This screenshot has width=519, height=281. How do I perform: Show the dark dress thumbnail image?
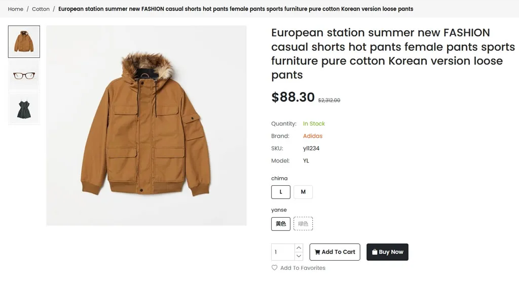24,109
